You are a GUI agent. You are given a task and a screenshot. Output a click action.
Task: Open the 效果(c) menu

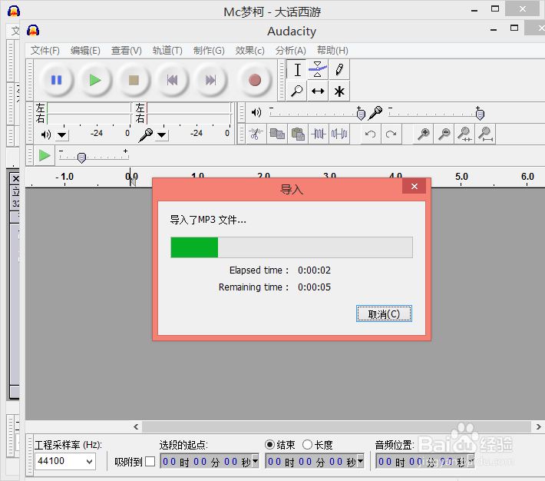click(249, 51)
